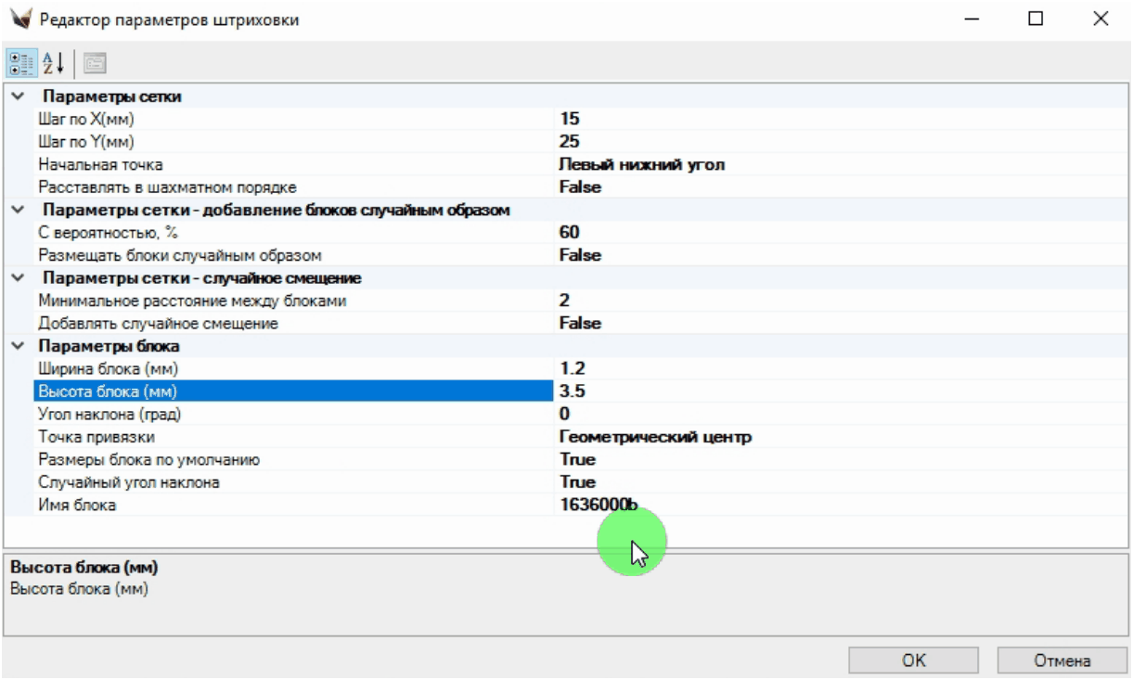
Task: Click the Property Pages toolbar icon
Action: click(95, 63)
